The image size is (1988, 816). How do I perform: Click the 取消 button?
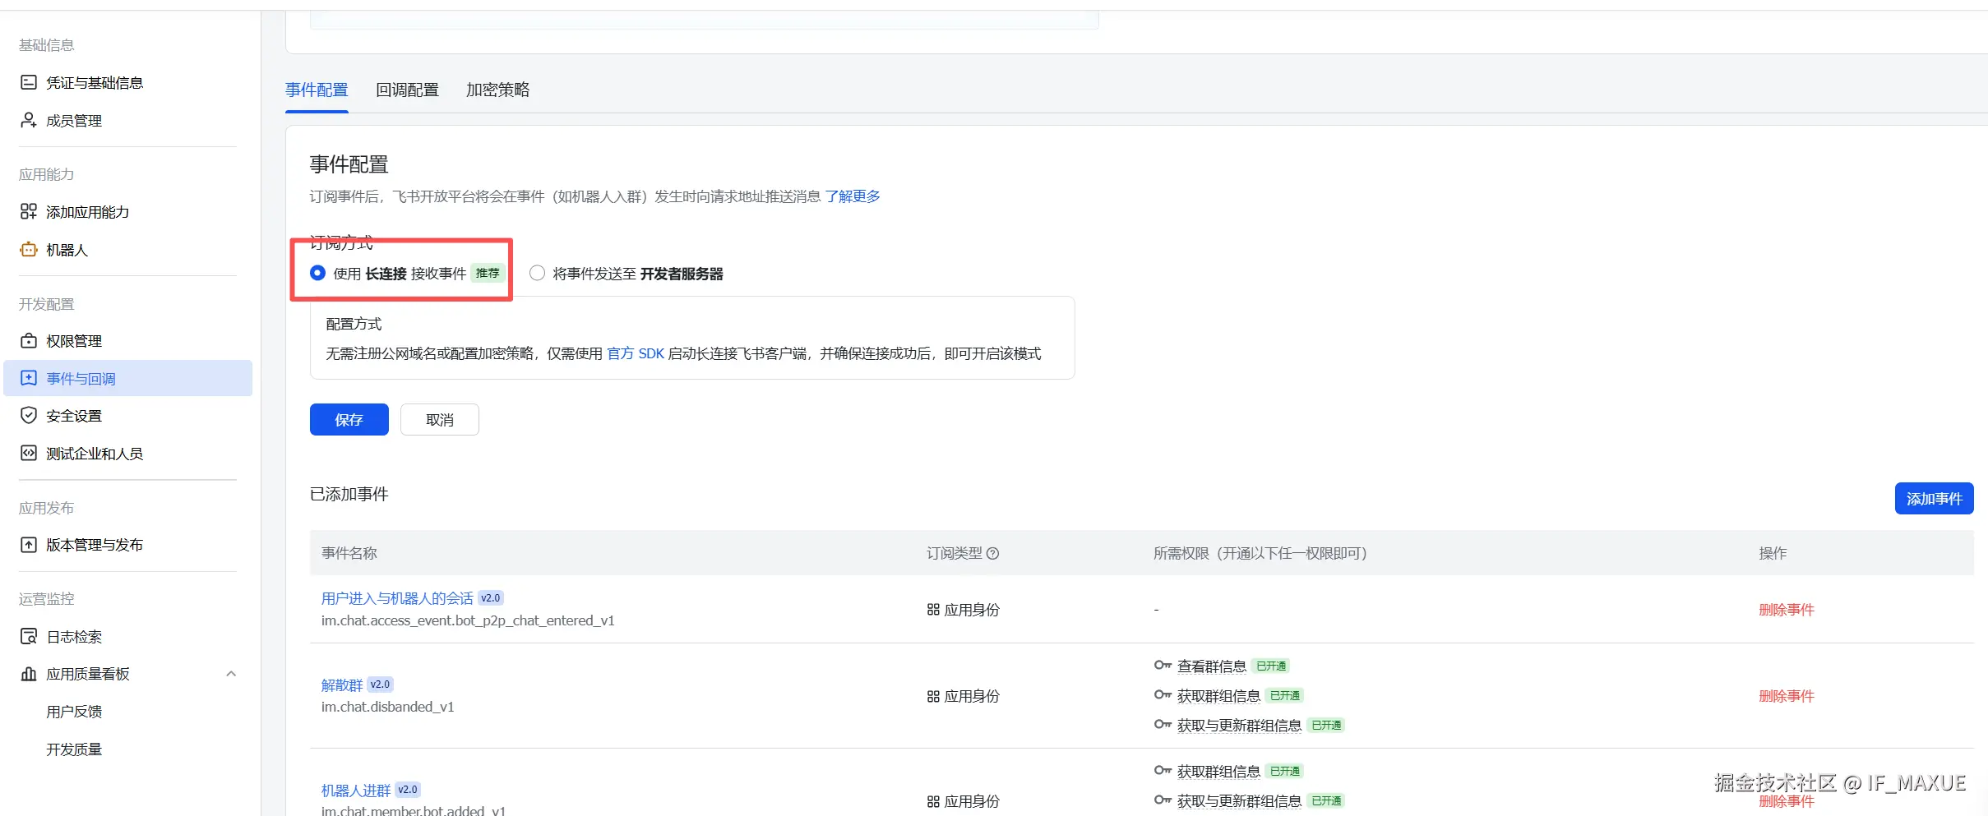tap(440, 420)
